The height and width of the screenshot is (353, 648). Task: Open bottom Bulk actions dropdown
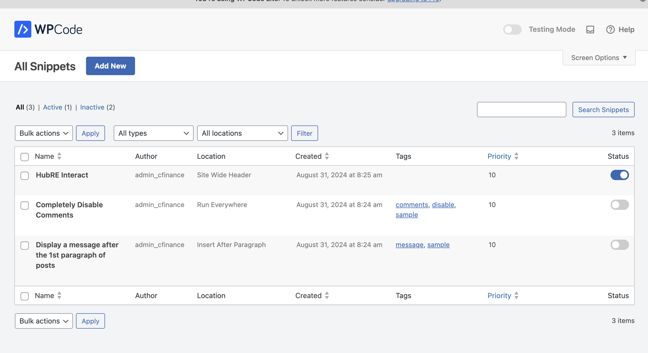(44, 321)
